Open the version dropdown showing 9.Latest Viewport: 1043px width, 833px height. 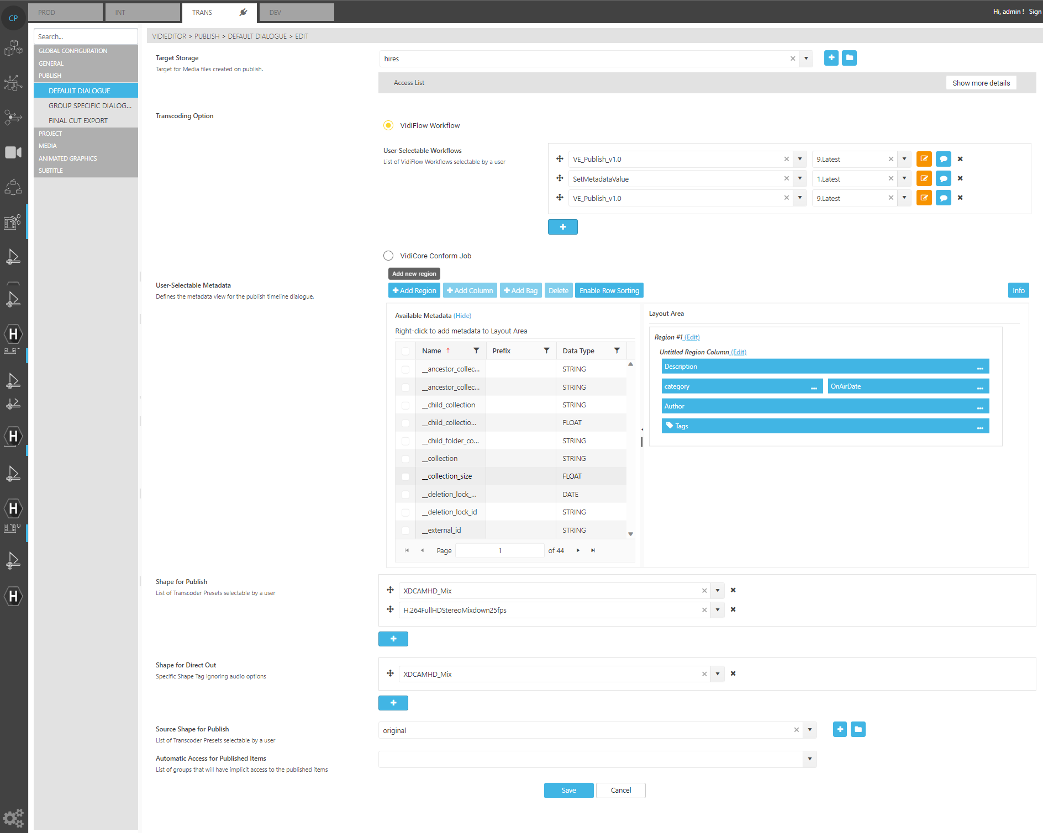coord(904,159)
